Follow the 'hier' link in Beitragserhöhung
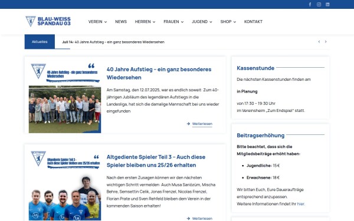Screen dimensions: 354x221 300,204
